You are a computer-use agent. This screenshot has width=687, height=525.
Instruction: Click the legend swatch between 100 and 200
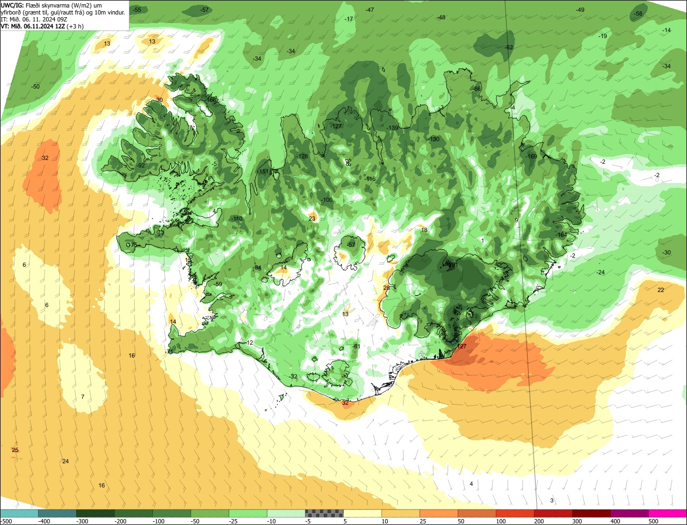pyautogui.click(x=515, y=513)
